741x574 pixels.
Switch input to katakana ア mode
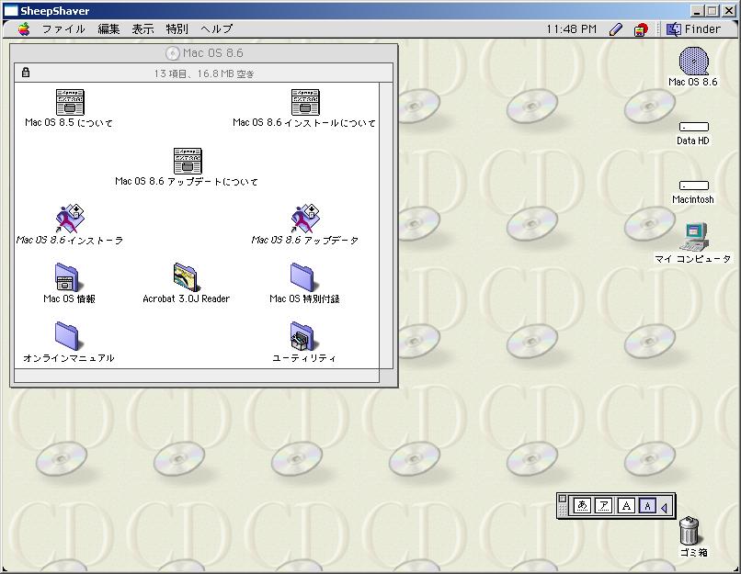click(603, 506)
